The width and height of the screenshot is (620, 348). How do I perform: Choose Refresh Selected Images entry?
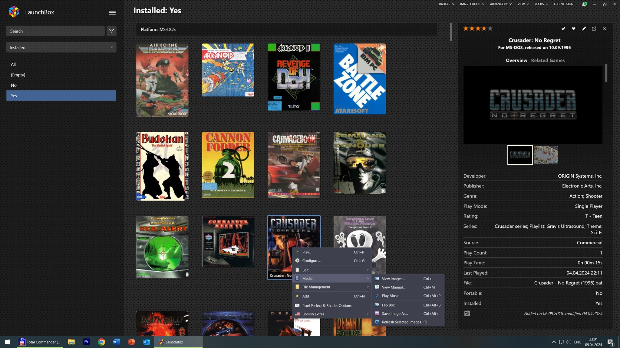[408, 322]
